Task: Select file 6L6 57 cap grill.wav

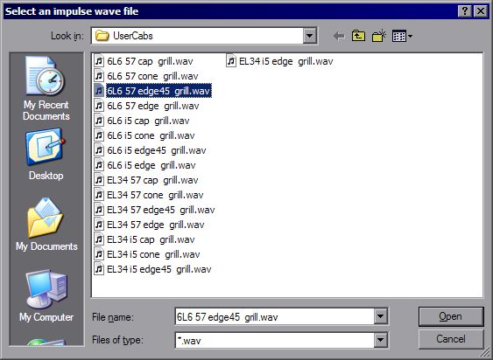Action: coord(144,61)
